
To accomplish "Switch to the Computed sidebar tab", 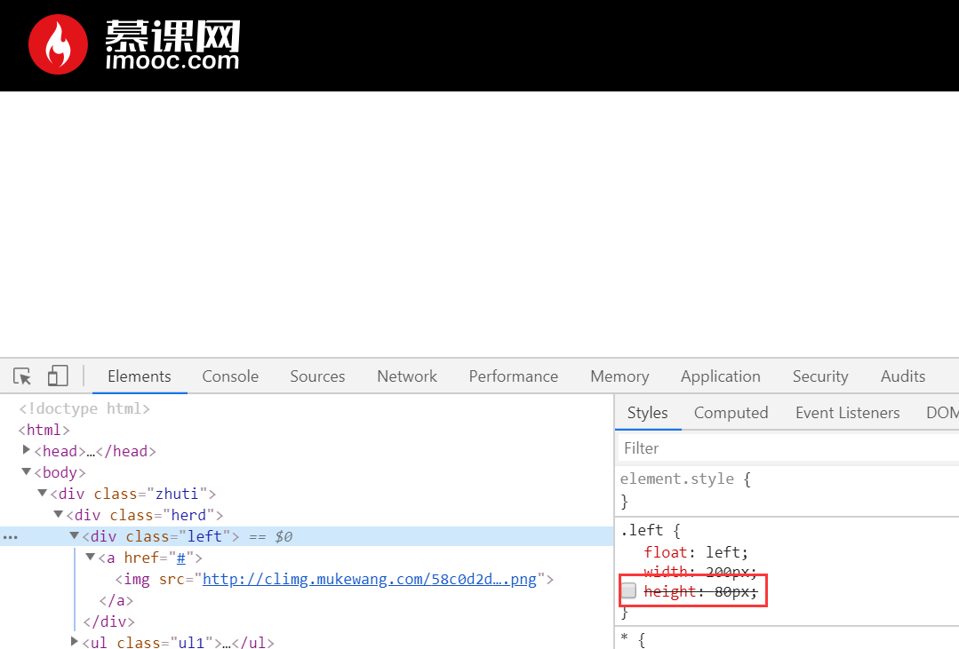I will pos(731,413).
